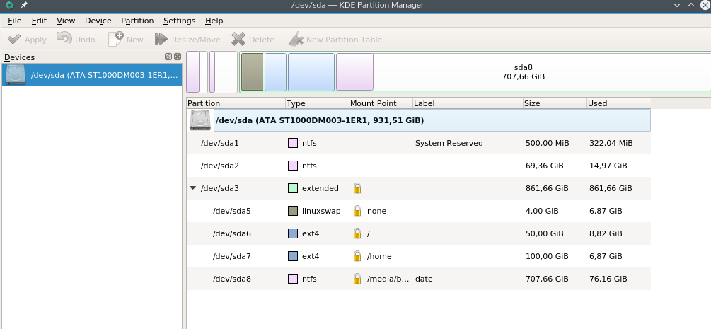711x329 pixels.
Task: Click the Resize/Move button label
Action: tap(196, 40)
